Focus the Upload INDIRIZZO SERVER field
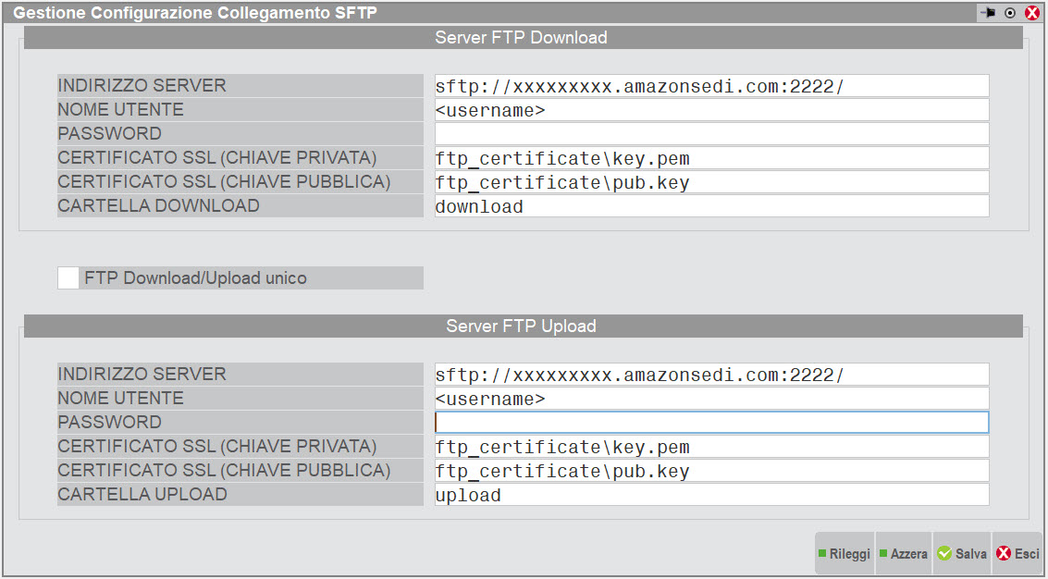1048x579 pixels. (x=710, y=375)
